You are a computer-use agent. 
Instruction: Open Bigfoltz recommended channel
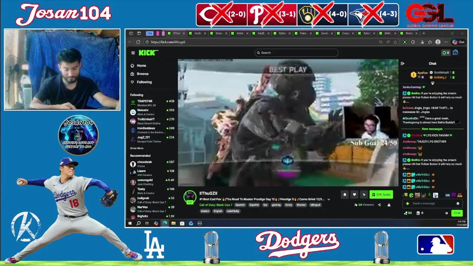click(152, 216)
